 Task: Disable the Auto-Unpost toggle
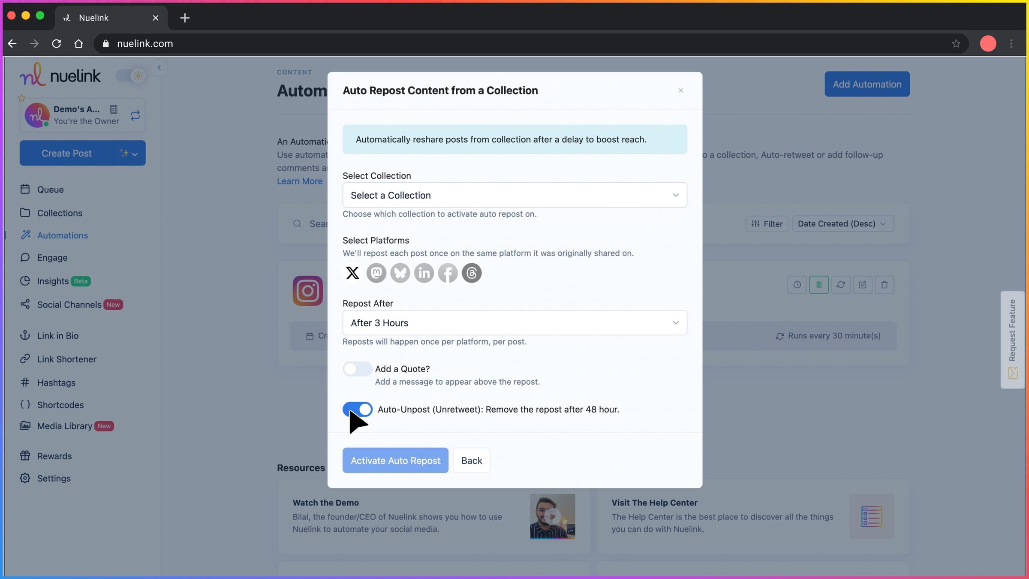357,409
